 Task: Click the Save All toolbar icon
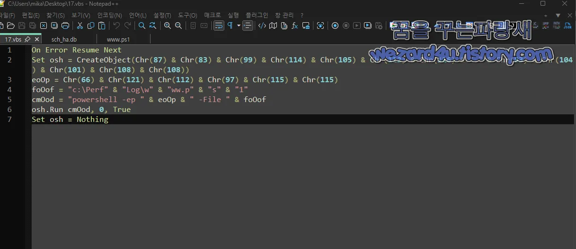(x=33, y=26)
